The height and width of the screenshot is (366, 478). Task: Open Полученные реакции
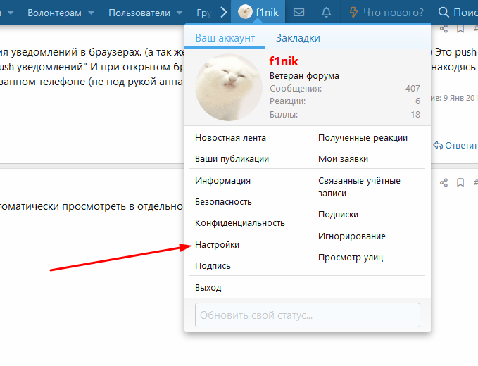(x=363, y=138)
